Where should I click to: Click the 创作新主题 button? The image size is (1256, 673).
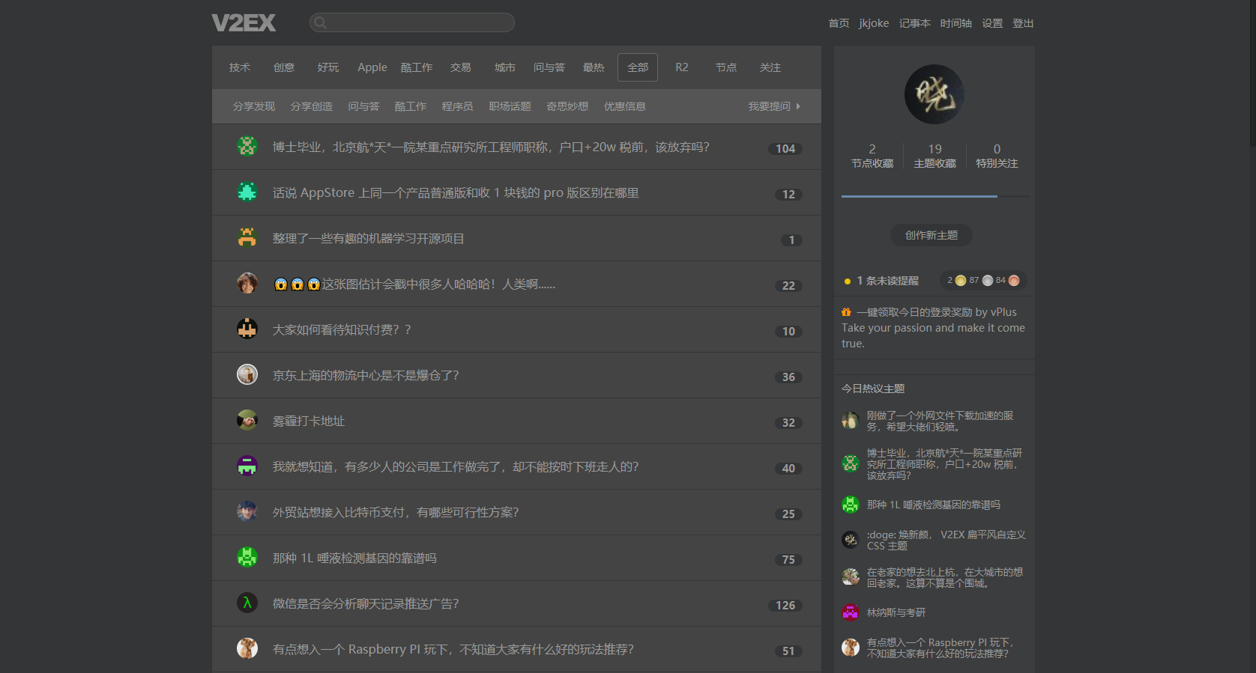[x=932, y=235]
